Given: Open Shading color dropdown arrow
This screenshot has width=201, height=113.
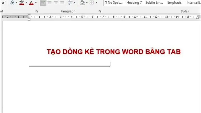Looking at the screenshot, I should click(87, 3).
